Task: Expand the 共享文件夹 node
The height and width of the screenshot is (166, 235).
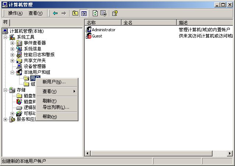Action: point(12,61)
